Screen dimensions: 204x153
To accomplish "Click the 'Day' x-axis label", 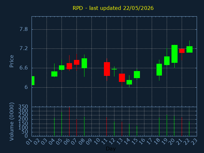I will [111, 149].
